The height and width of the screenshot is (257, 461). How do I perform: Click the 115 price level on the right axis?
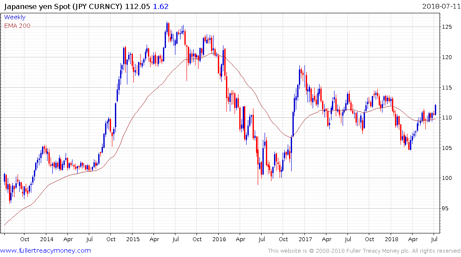click(447, 88)
